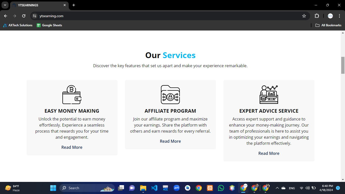View site information icon in address bar

[x=35, y=16]
